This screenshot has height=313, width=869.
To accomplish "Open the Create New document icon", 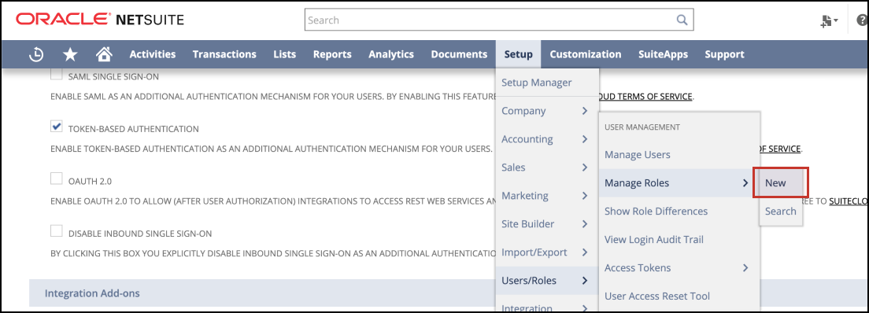I will click(x=829, y=20).
